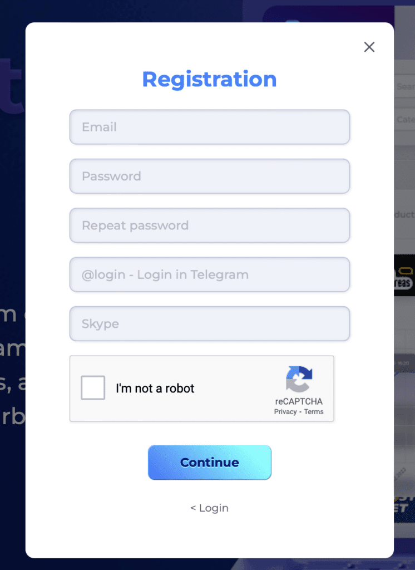Click the background Search field behind dialog
Viewport: 415px width, 570px height.
click(404, 86)
